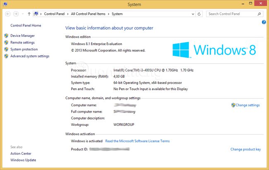Open Advanced system settings

coord(30,56)
